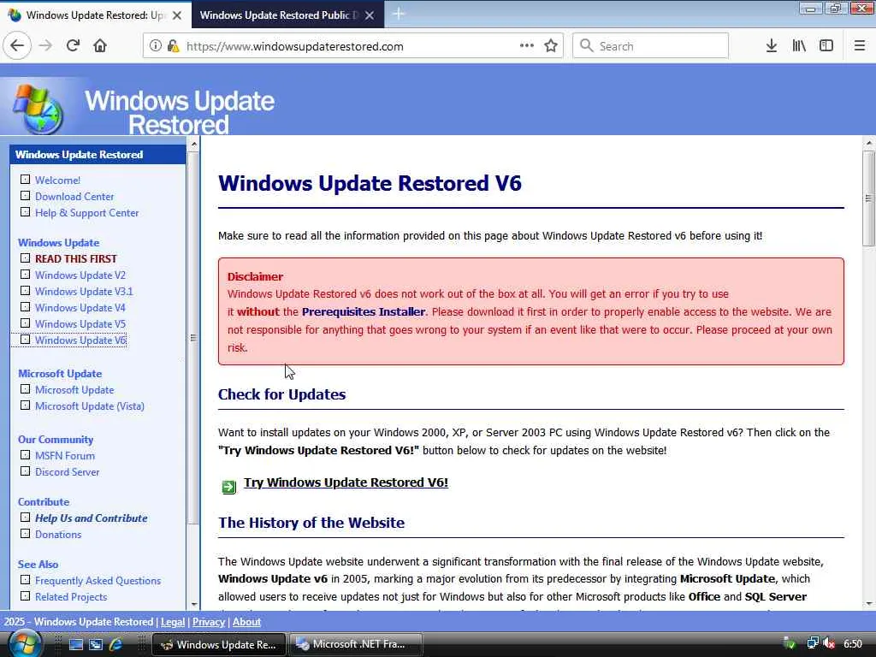Click sidebar scrollbar up arrow
Image resolution: width=876 pixels, height=657 pixels.
pos(194,144)
